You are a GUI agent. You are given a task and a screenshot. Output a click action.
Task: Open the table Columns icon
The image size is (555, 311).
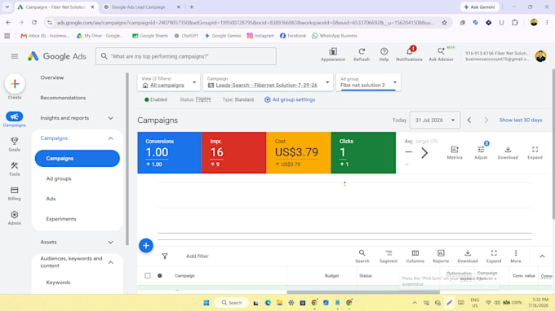pos(415,256)
